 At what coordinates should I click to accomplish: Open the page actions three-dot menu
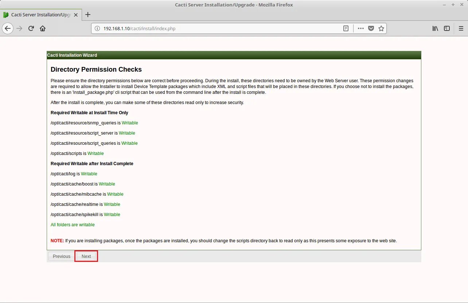pyautogui.click(x=361, y=28)
